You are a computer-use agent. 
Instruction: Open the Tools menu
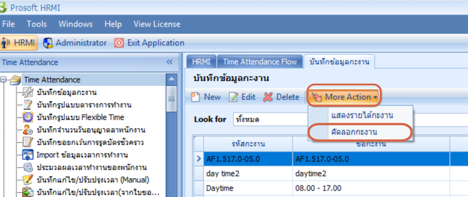(x=37, y=24)
